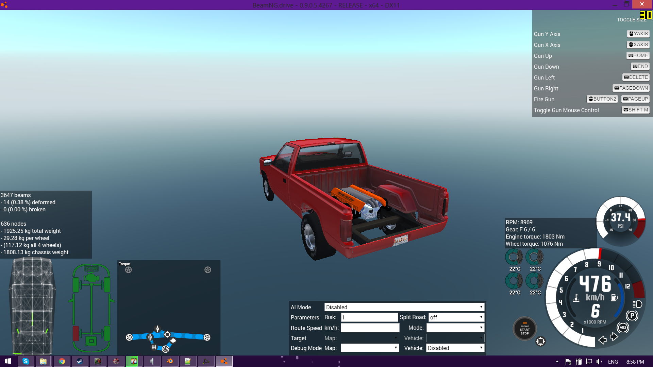Click the crosshair icon beside engine start button
Screen dimensions: 653x367
[540, 341]
